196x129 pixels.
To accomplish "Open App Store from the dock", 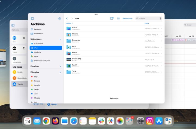I will pos(159,121).
